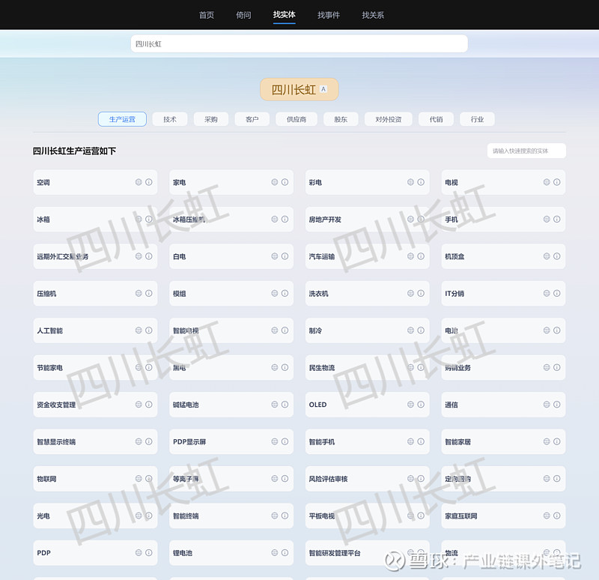The image size is (599, 580).
Task: Click the globe icon on the 制冷 card
Action: [x=410, y=330]
